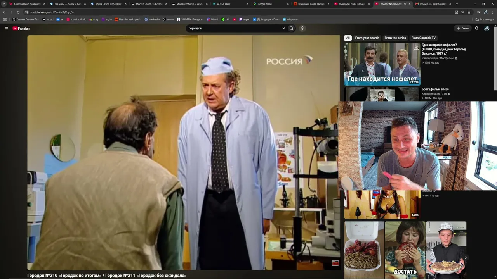Image resolution: width=497 pixels, height=279 pixels.
Task: Open (2) Входящие VK mail bookmark
Action: point(266,19)
